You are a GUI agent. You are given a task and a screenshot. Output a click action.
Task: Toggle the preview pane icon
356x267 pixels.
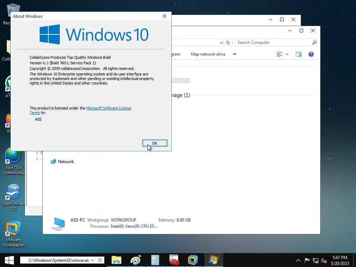[299, 54]
